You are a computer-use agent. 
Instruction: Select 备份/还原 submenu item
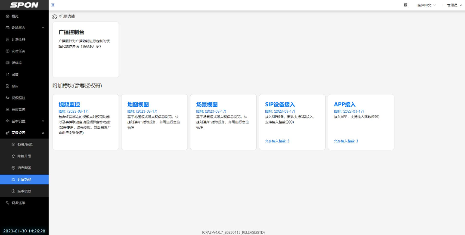pyautogui.click(x=25, y=145)
